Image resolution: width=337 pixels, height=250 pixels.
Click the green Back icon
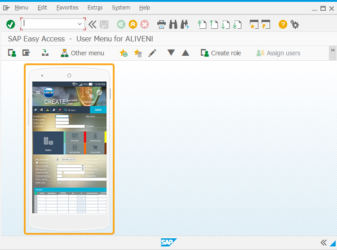121,24
